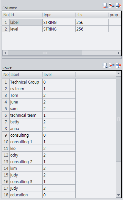Select the 'technical team' label cell
Image resolution: width=123 pixels, height=200 pixels.
[x=26, y=115]
